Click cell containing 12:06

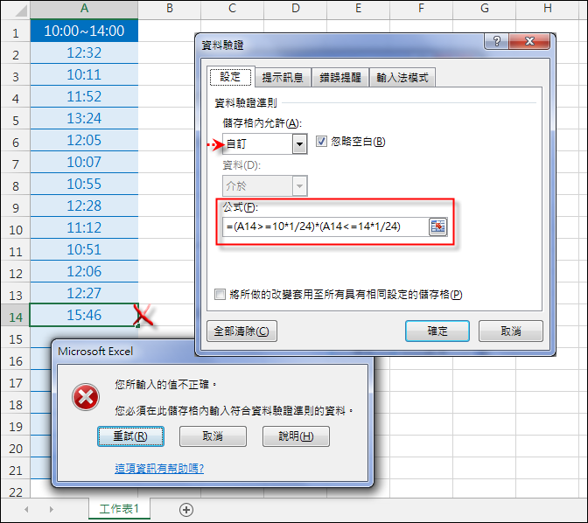pos(84,271)
